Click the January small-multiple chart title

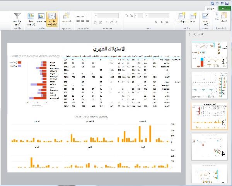pyautogui.click(x=143, y=121)
